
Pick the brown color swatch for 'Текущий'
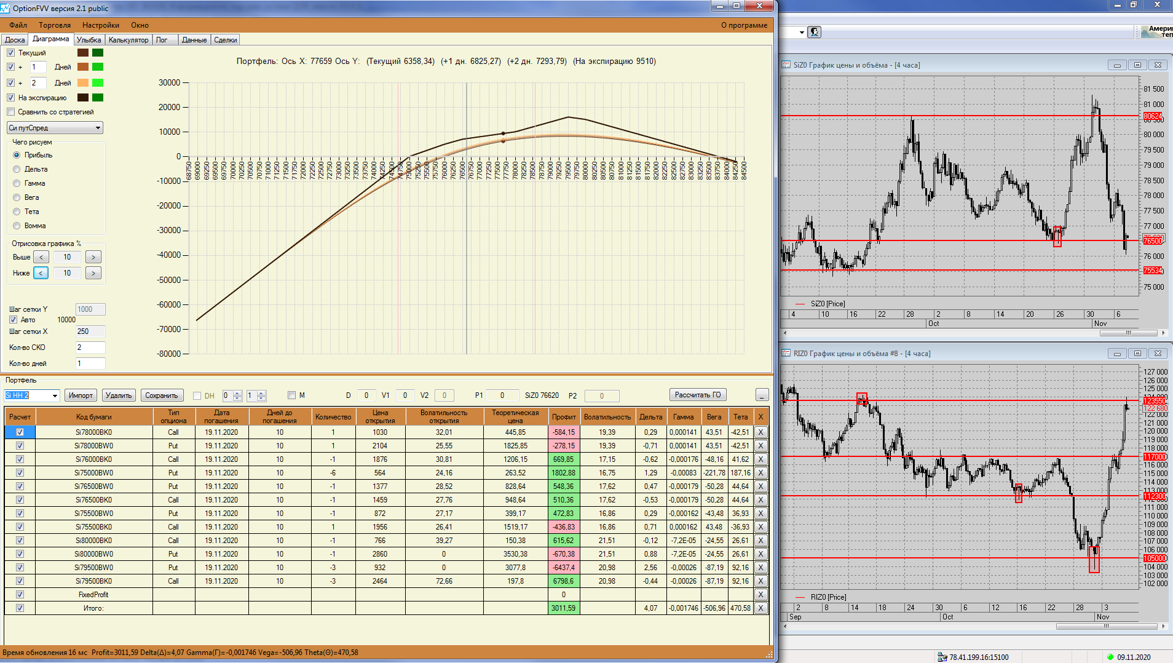(83, 53)
